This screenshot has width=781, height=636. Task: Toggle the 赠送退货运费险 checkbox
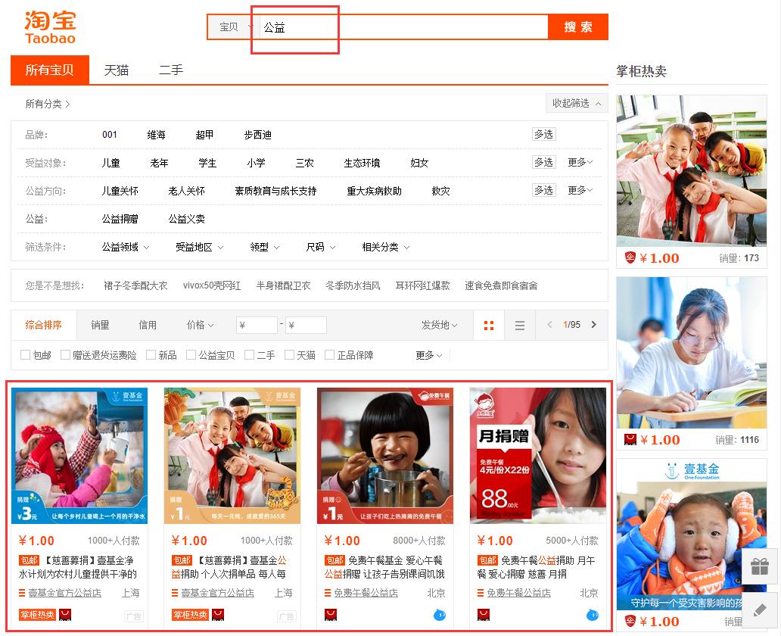coord(65,354)
